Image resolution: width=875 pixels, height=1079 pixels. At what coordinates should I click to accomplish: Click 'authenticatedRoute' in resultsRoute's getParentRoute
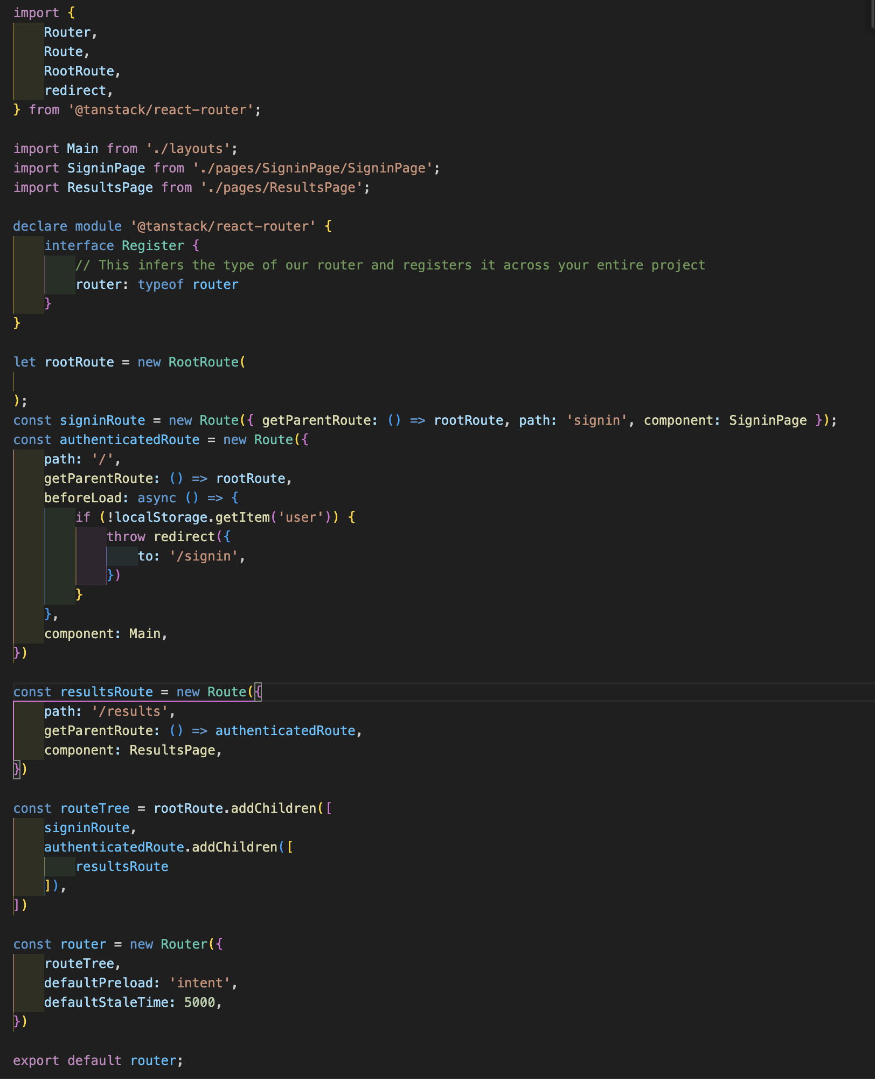coord(285,731)
